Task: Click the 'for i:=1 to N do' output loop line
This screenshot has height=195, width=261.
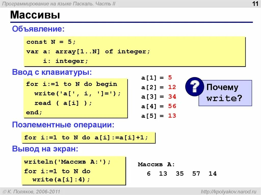Action: [x=57, y=171]
